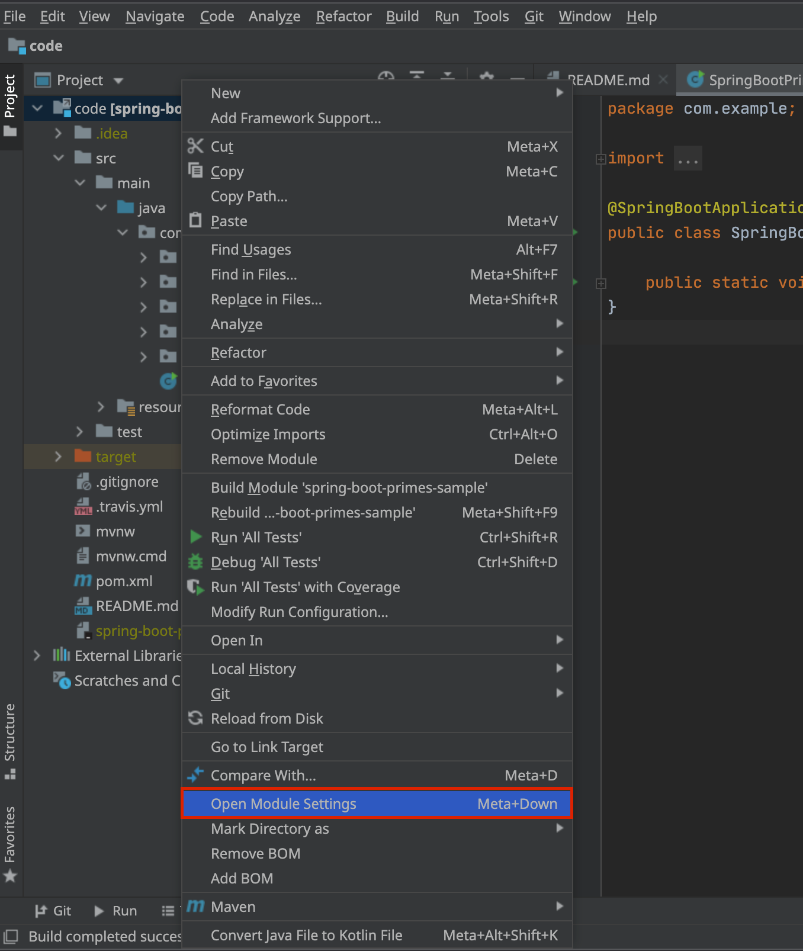Click the pom.xml Maven file icon
The height and width of the screenshot is (951, 803).
83,580
